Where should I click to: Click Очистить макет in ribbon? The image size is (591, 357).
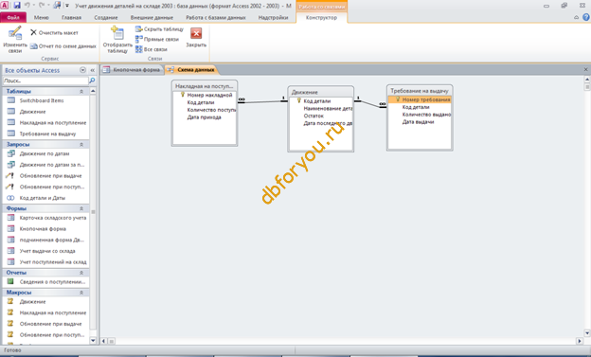pyautogui.click(x=54, y=33)
